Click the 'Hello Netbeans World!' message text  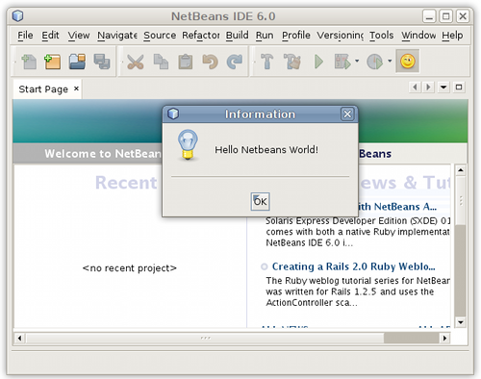point(266,149)
